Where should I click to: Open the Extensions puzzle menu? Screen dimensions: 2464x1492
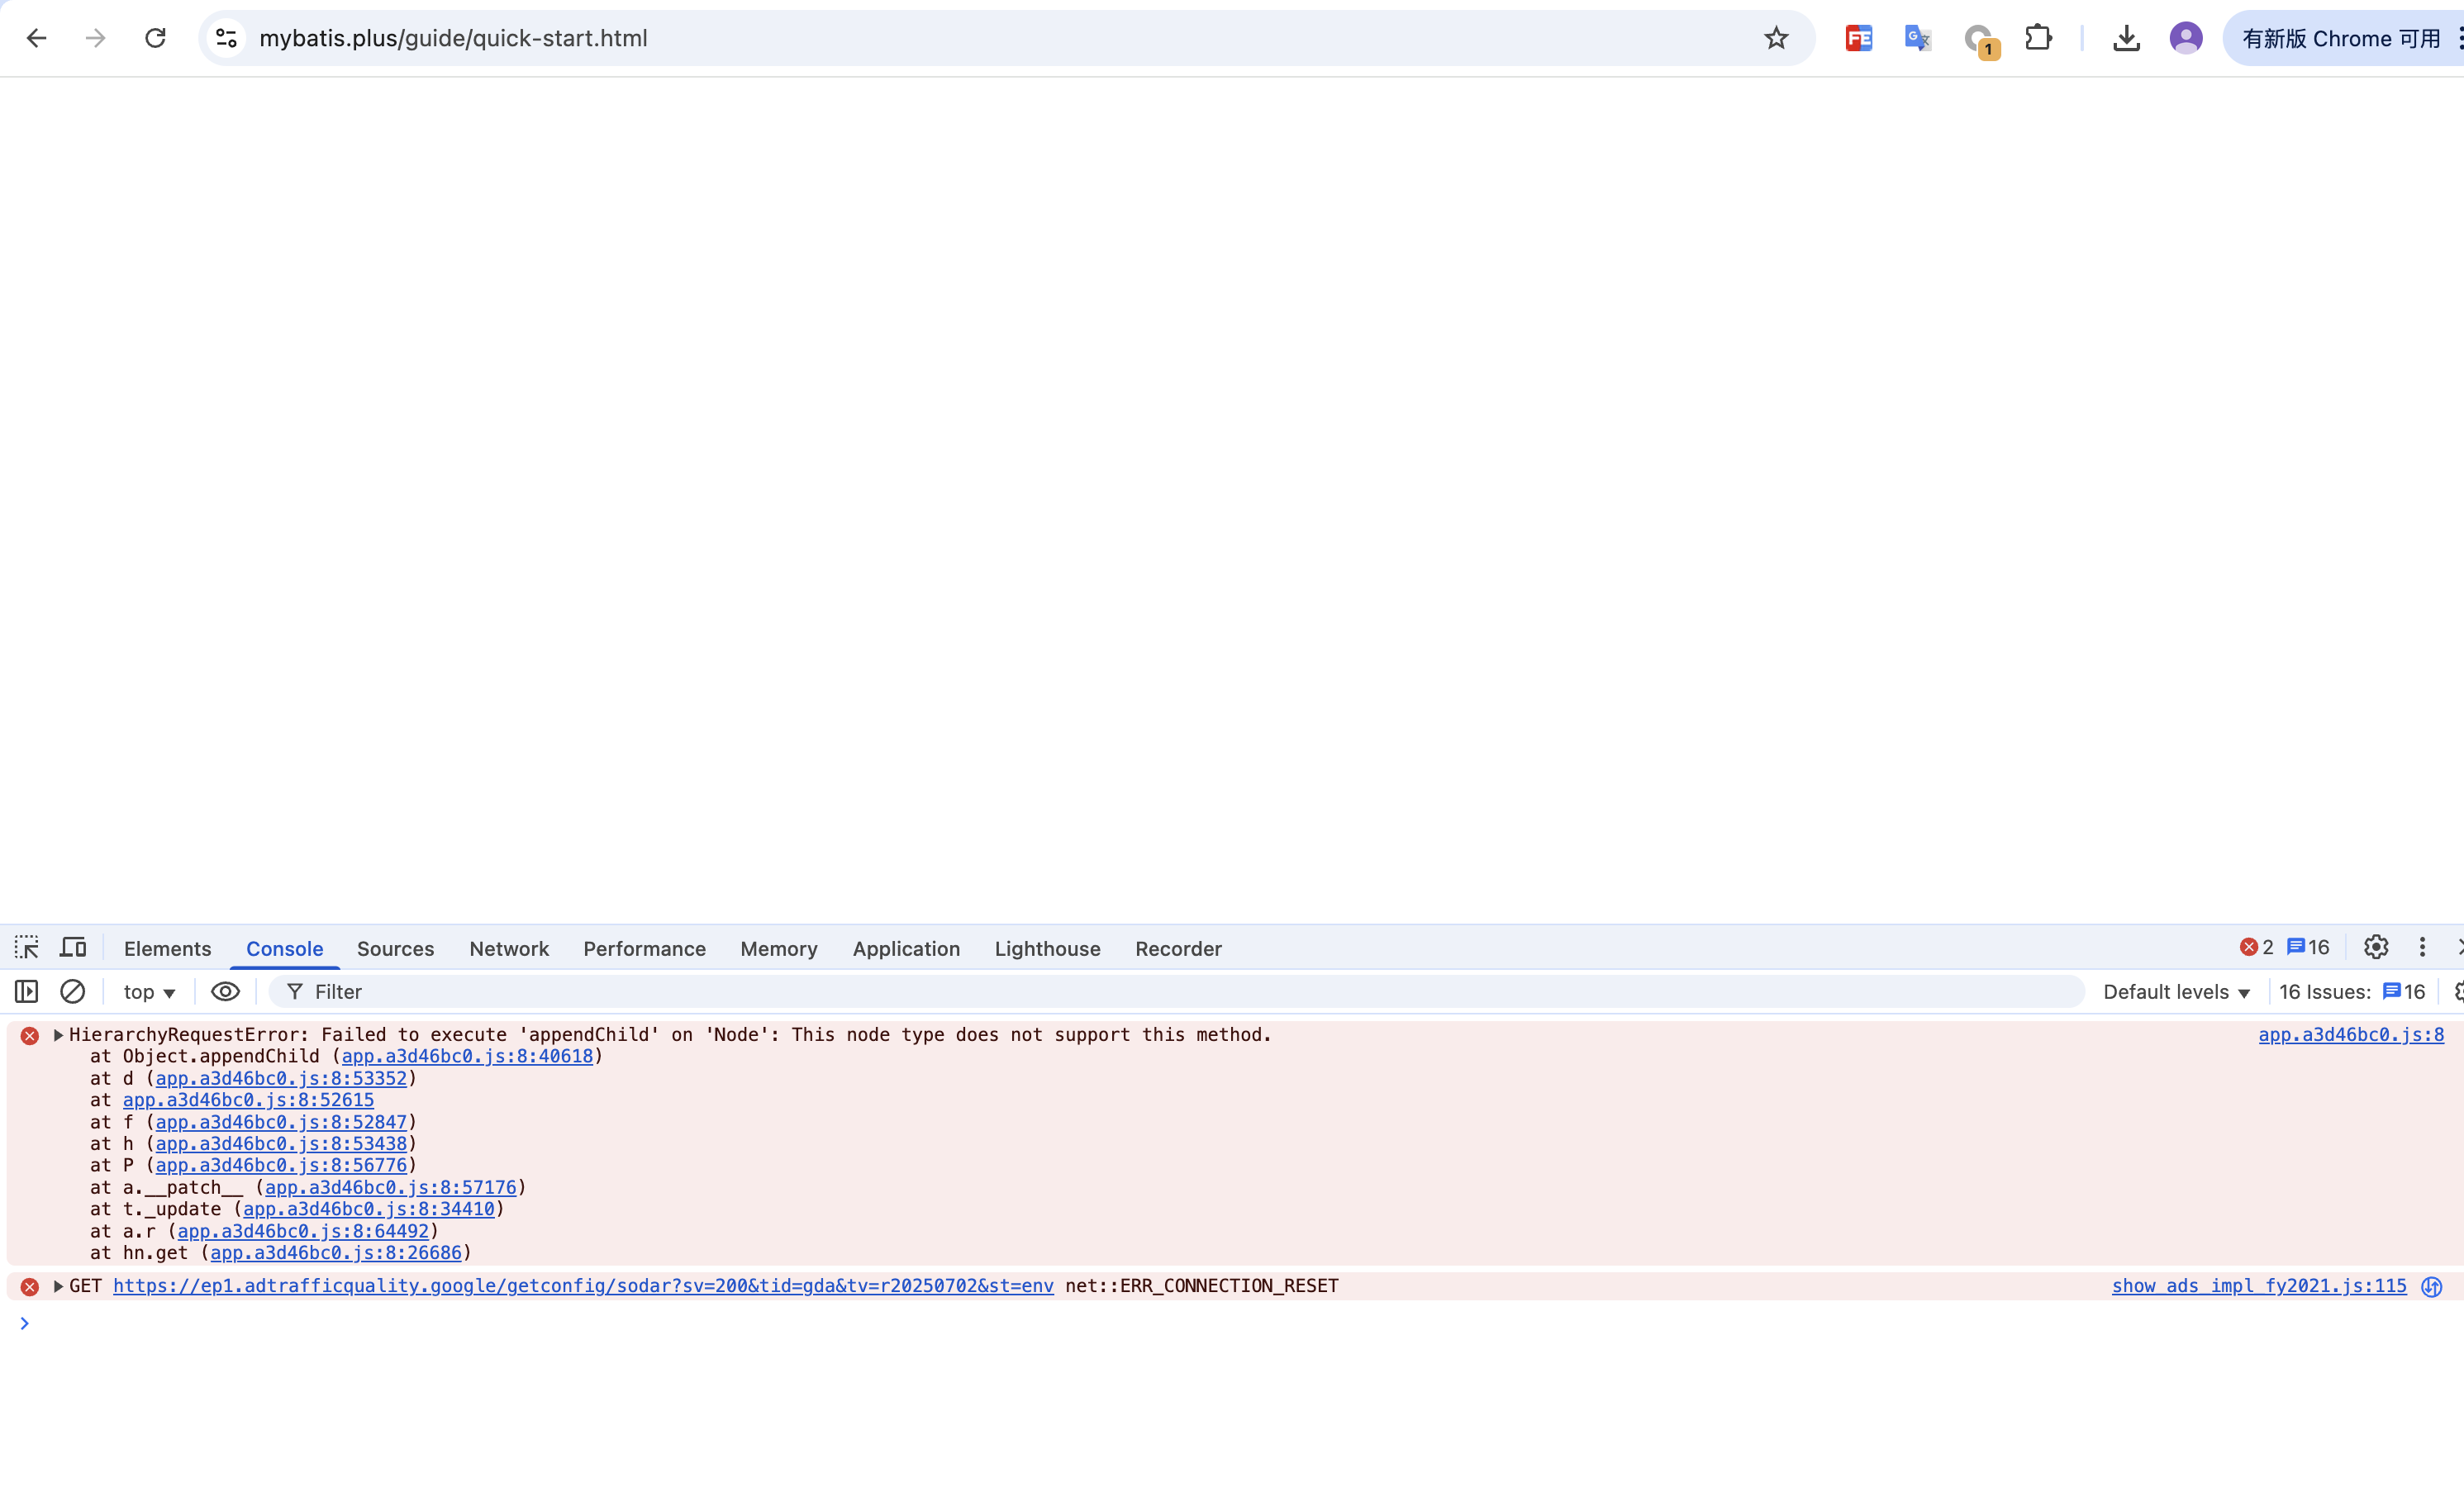(x=2038, y=38)
